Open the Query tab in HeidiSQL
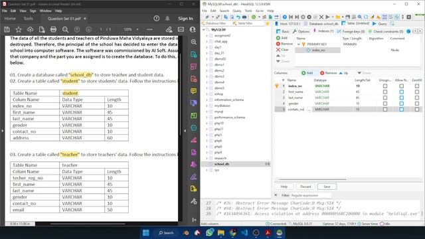The width and height of the screenshot is (425, 239). coord(380,24)
